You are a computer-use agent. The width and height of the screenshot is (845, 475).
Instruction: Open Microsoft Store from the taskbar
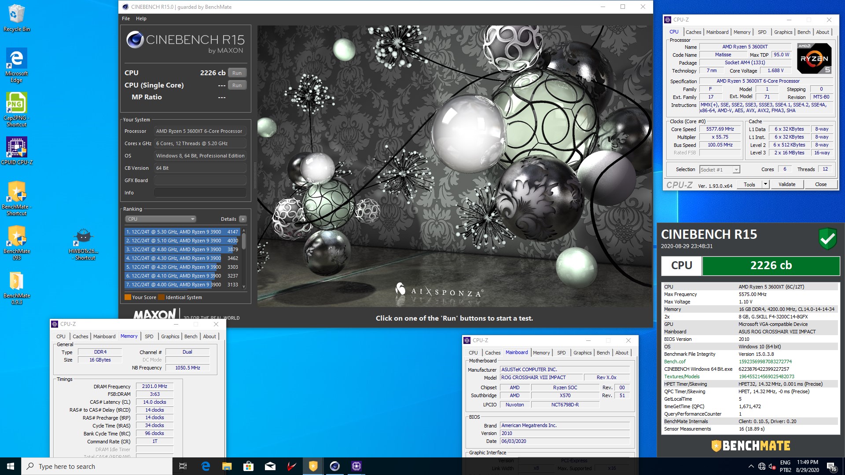pos(248,466)
